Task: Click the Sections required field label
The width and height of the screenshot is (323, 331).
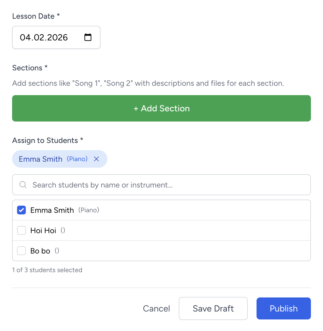Action: (30, 68)
